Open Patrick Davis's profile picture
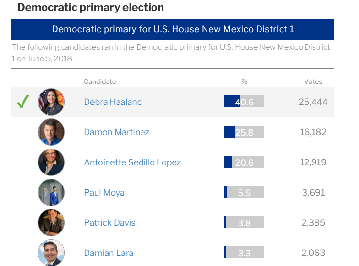Image resolution: width=359 pixels, height=266 pixels. tap(51, 222)
